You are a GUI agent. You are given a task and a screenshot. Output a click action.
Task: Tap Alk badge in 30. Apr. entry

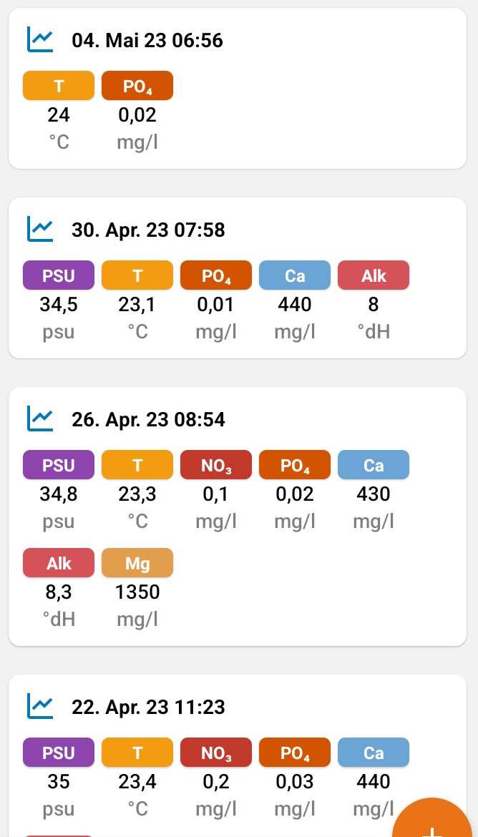tap(374, 275)
